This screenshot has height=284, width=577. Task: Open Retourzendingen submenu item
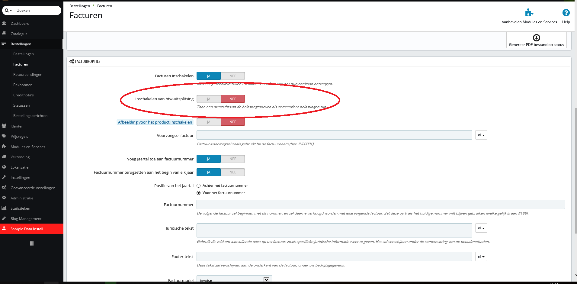[x=28, y=75]
